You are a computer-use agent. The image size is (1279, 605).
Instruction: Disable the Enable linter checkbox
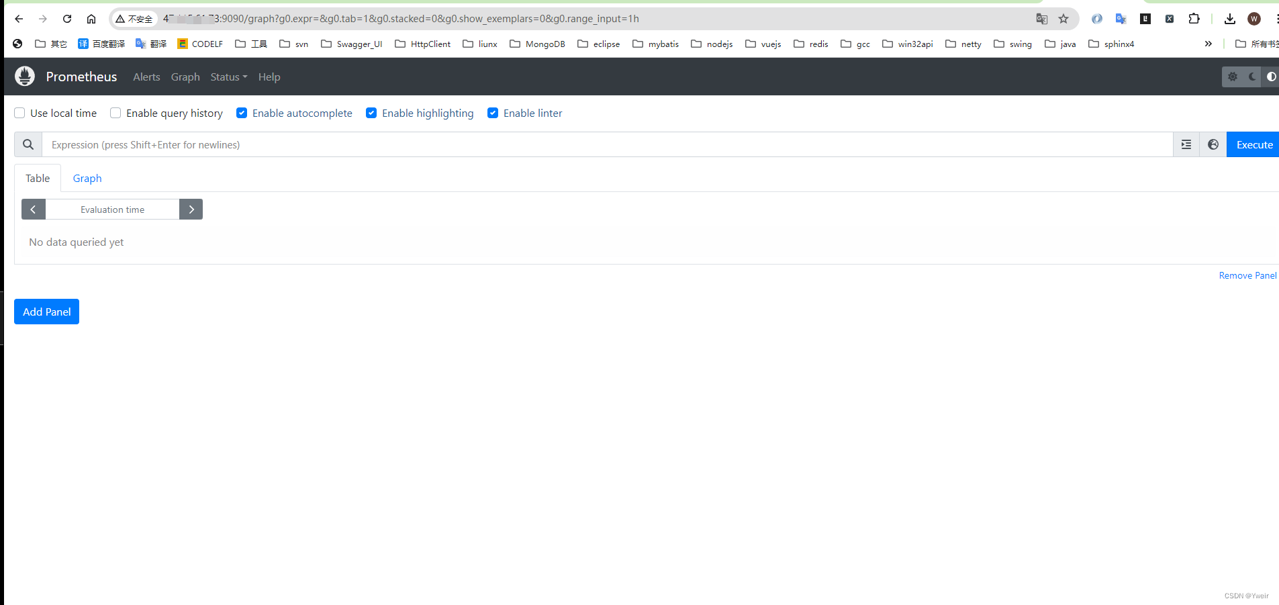493,113
